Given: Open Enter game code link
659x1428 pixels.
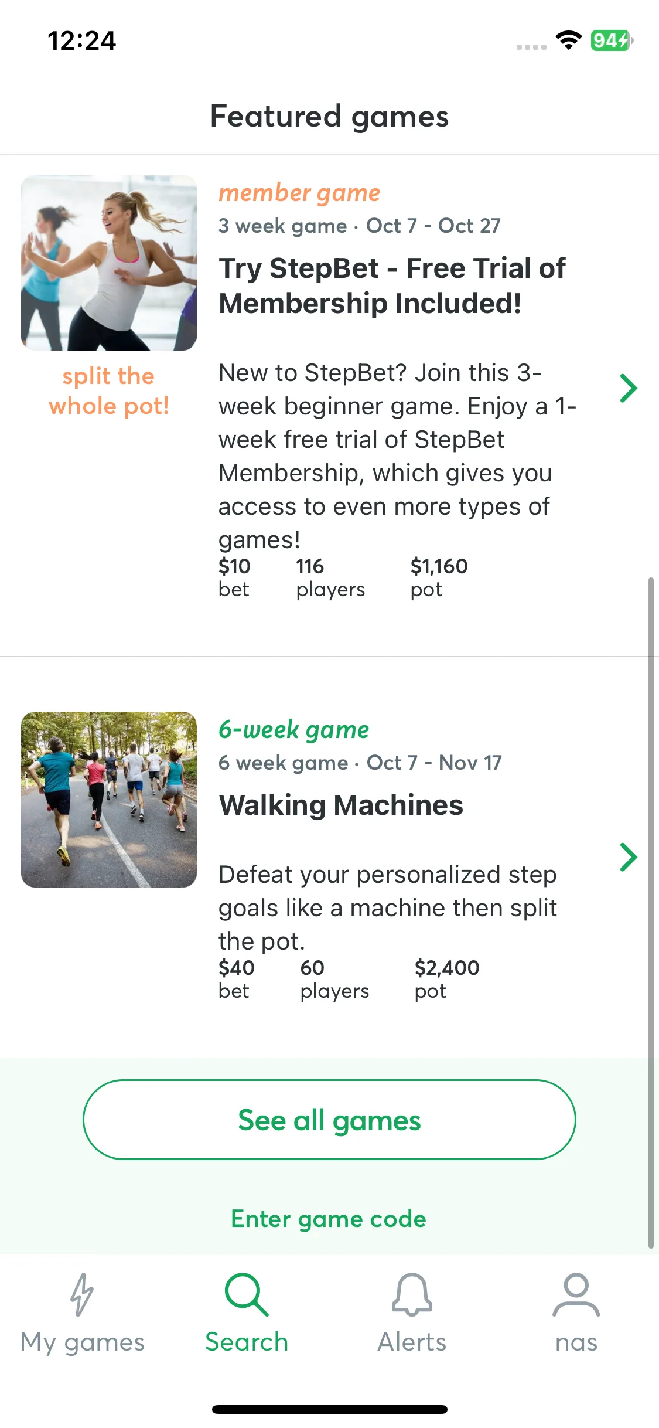Looking at the screenshot, I should pos(329,1219).
